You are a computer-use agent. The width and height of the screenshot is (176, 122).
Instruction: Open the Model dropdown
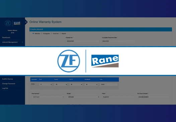point(83,97)
